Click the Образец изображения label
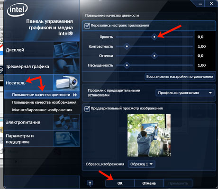The width and height of the screenshot is (218, 189). tap(105, 164)
